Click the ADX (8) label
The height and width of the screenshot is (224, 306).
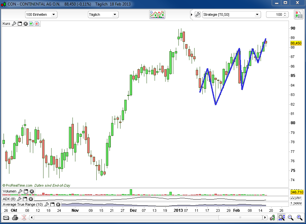pyautogui.click(x=9, y=199)
